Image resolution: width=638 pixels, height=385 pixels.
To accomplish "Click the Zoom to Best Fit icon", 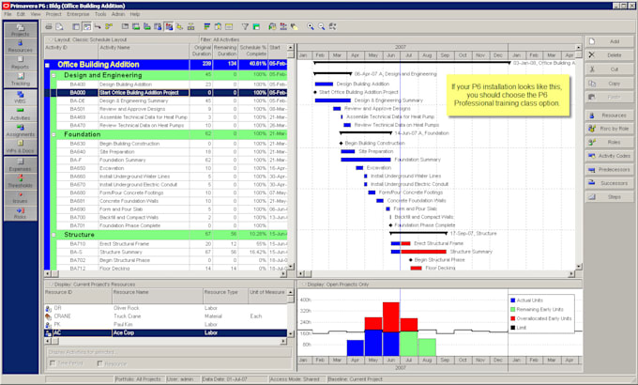I will tap(332, 27).
